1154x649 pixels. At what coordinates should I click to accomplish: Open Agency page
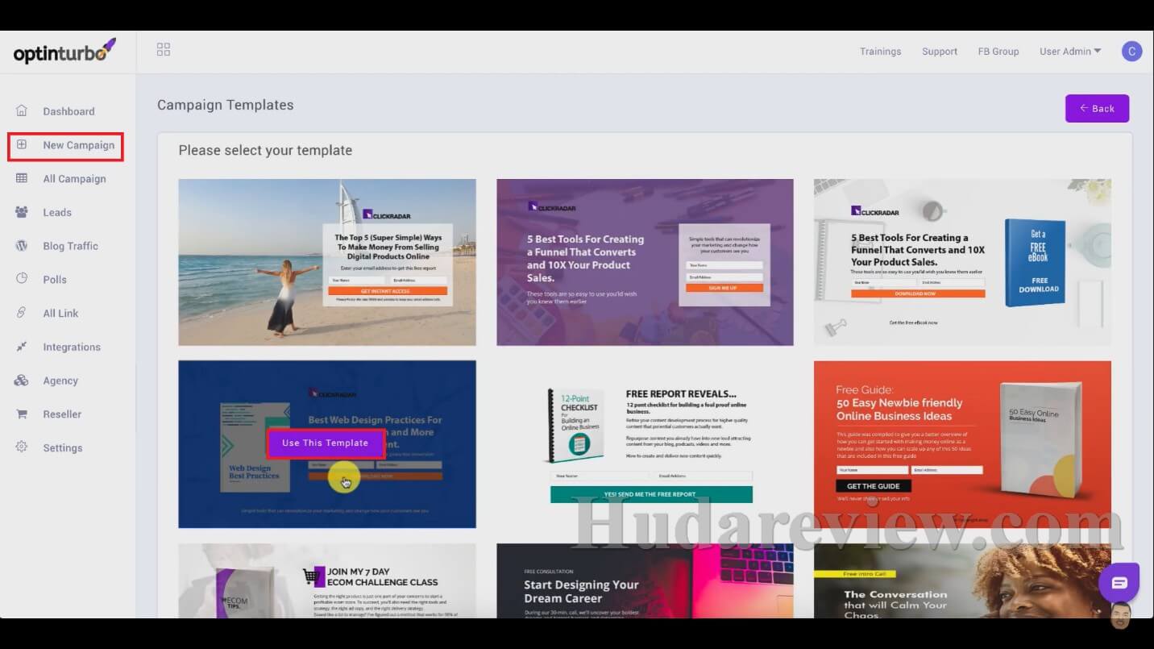click(60, 381)
